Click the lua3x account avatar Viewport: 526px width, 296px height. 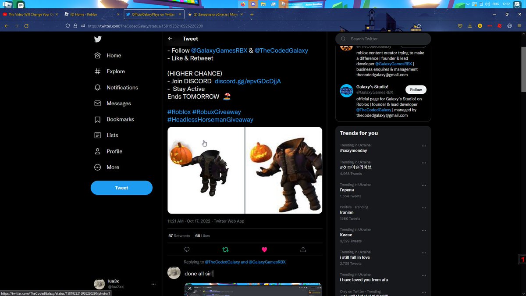[100, 284]
